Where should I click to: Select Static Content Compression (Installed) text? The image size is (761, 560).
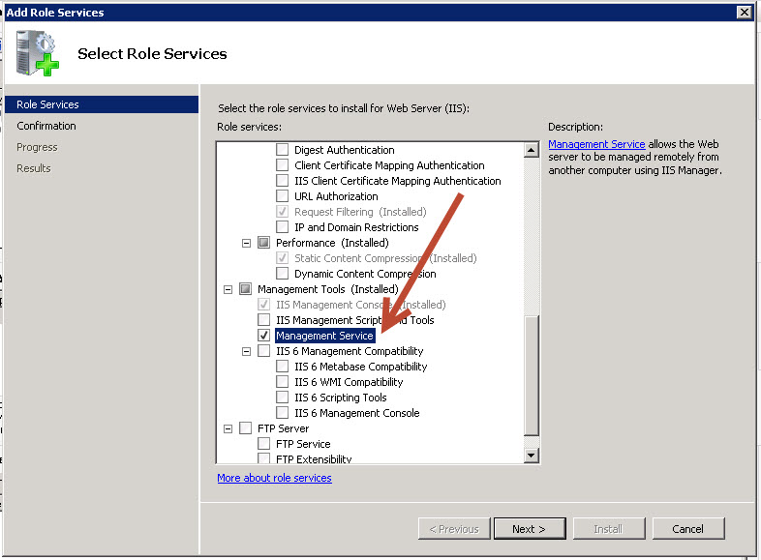385,258
